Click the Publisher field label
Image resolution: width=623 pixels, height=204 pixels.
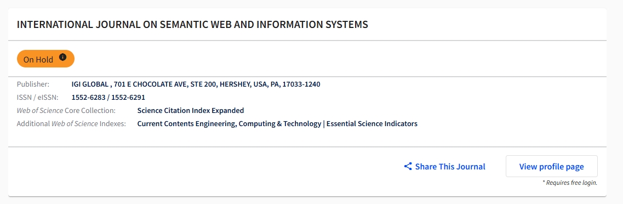33,84
